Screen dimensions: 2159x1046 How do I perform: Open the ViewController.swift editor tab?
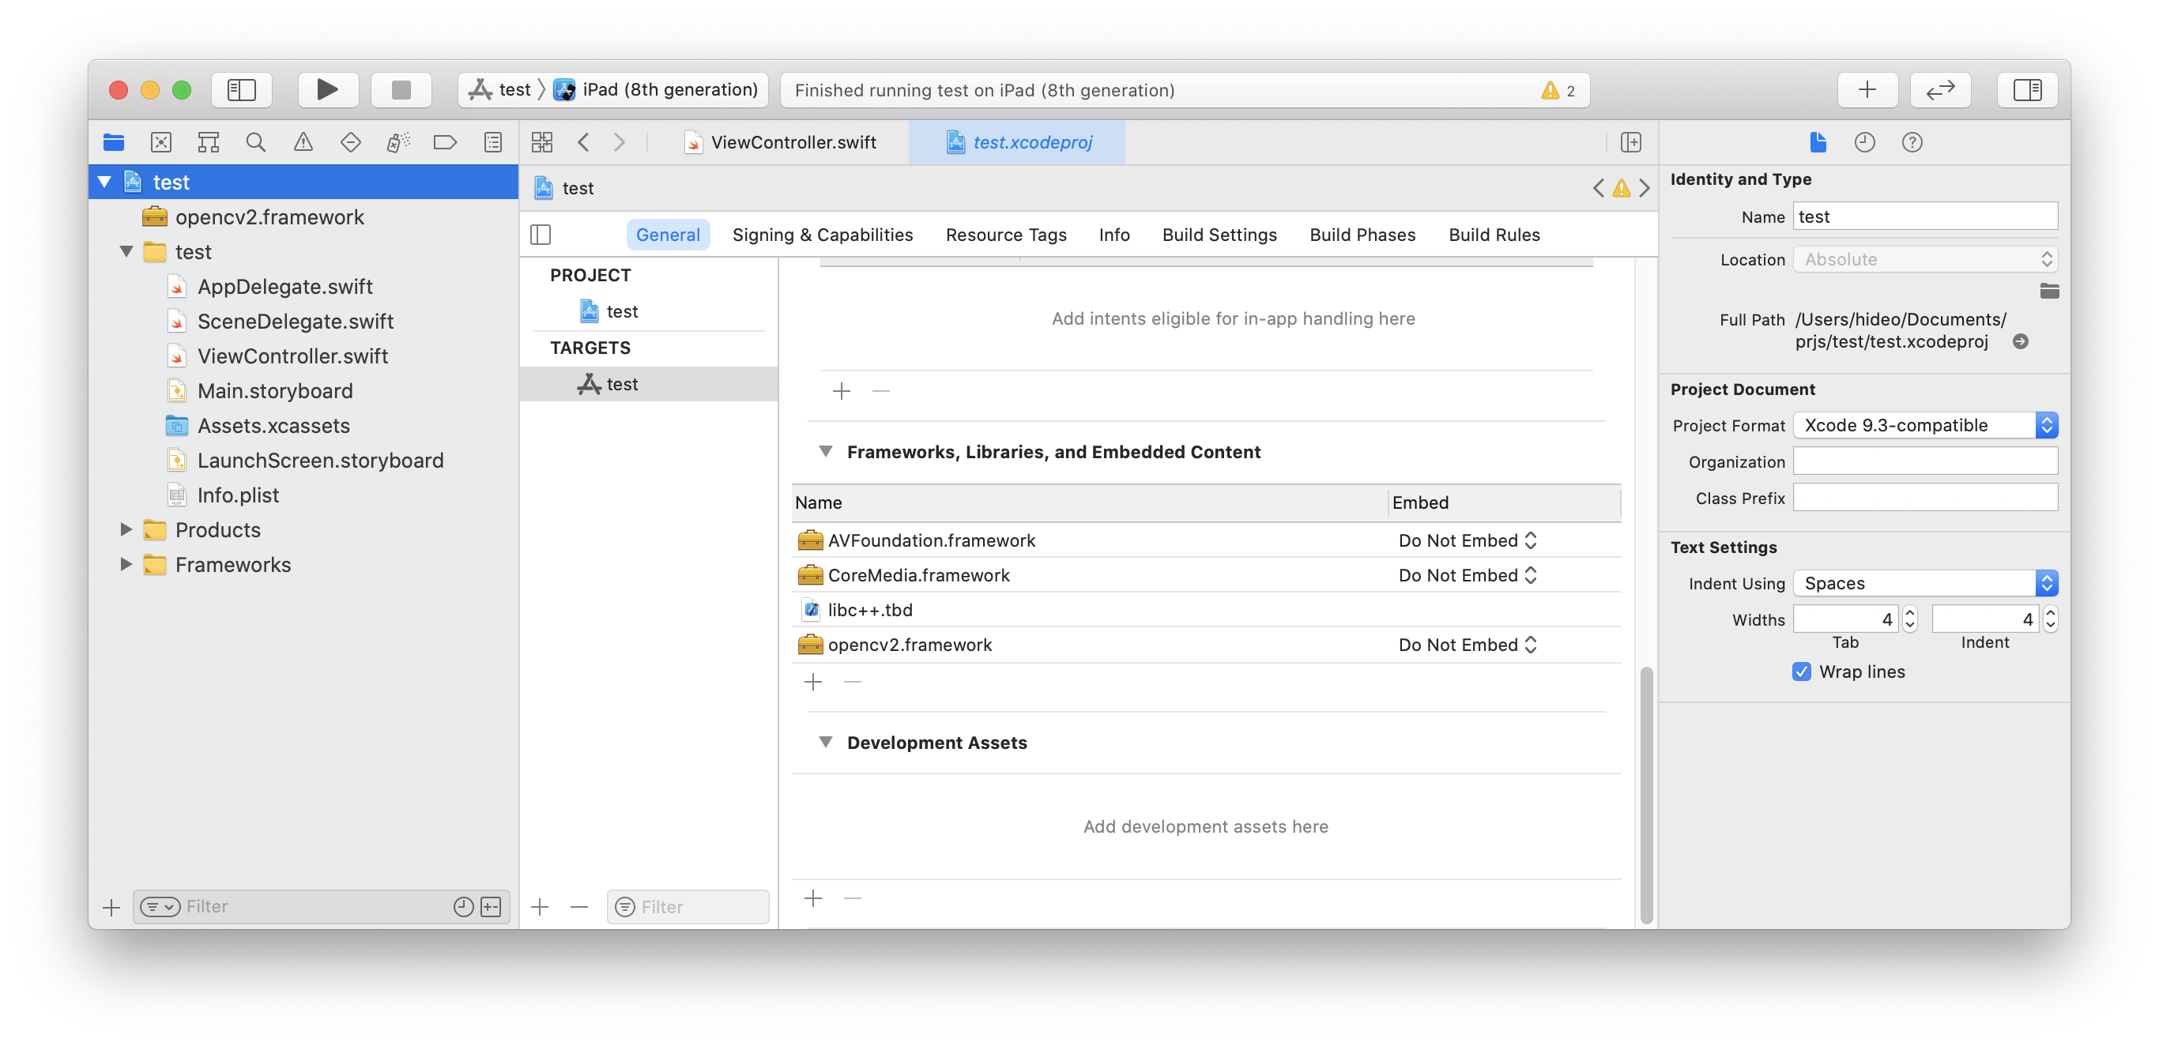(792, 142)
